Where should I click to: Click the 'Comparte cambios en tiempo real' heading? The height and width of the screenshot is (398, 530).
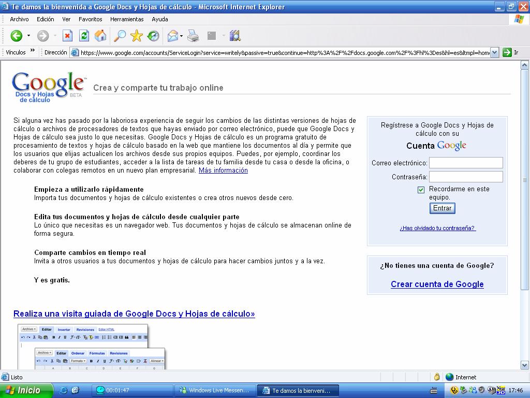[90, 252]
